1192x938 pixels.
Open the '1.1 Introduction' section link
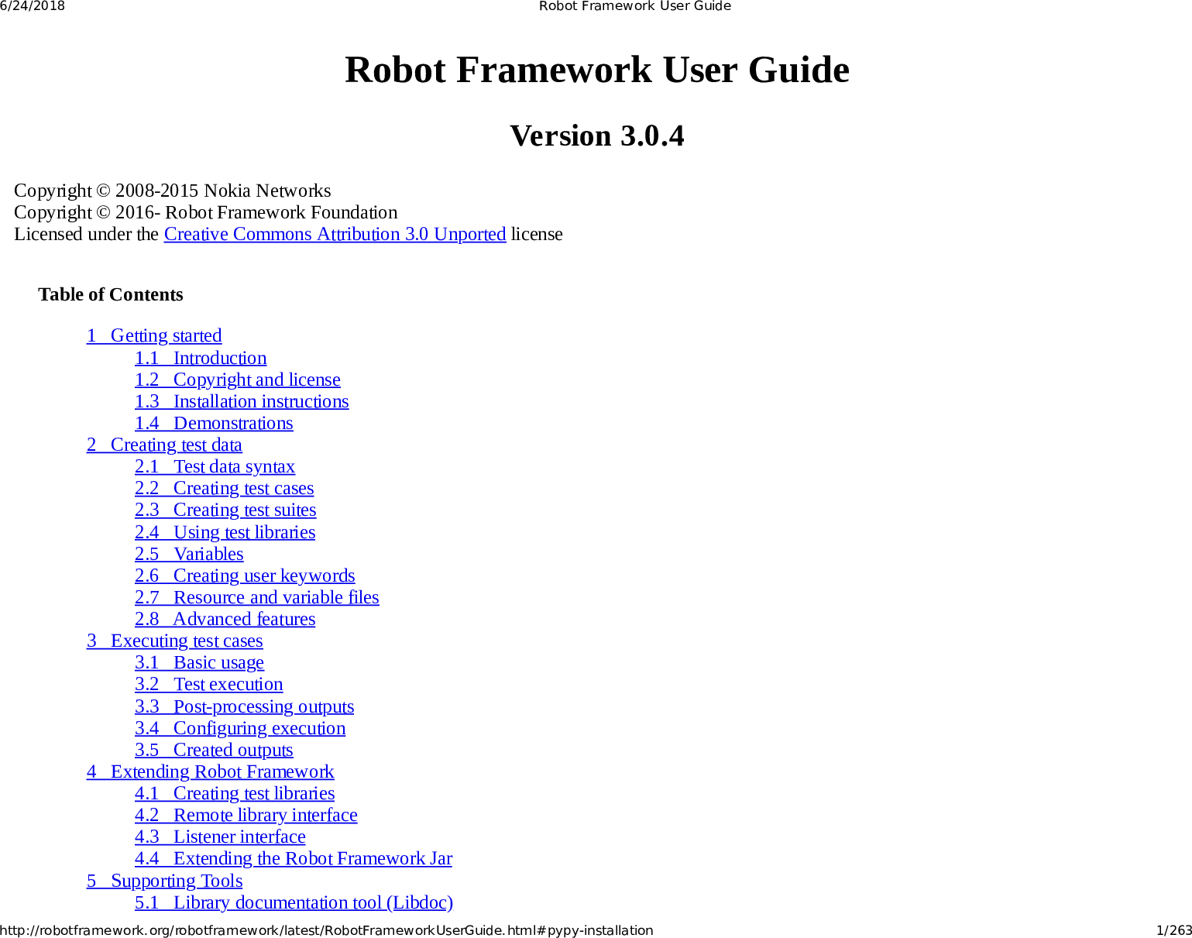pyautogui.click(x=200, y=358)
